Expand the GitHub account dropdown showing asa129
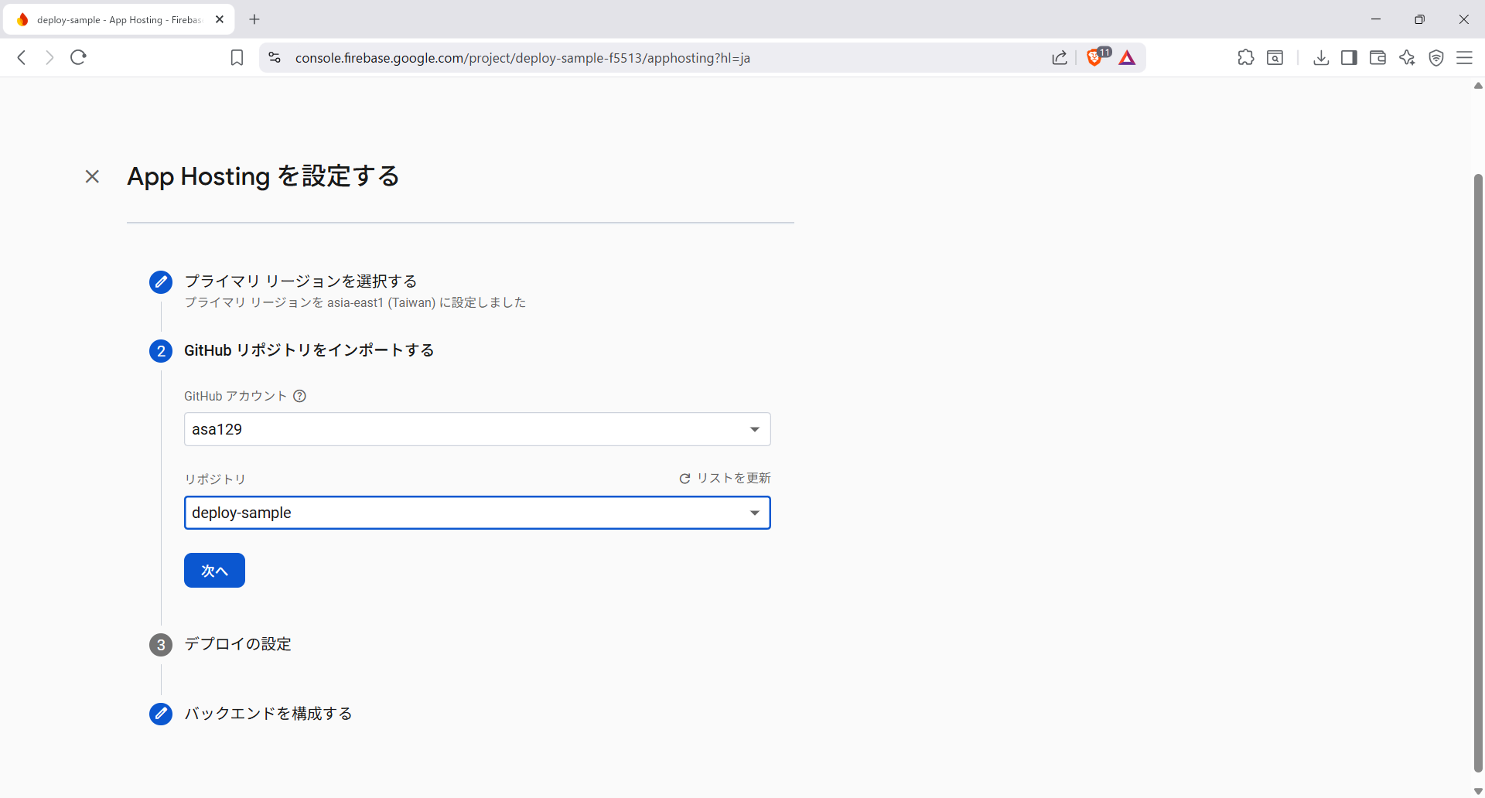1485x798 pixels. pyautogui.click(x=477, y=429)
